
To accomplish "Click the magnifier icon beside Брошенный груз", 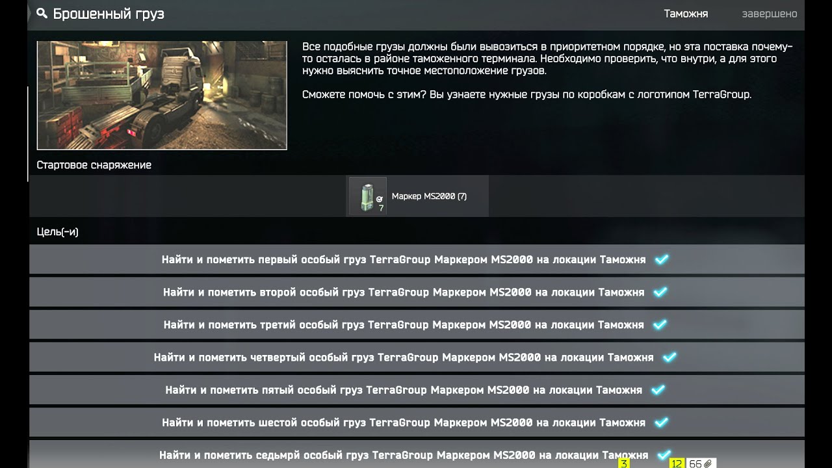I will 42,13.
